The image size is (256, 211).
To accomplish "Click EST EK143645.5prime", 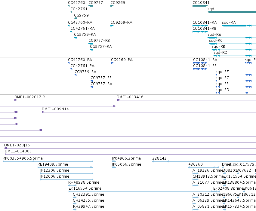I will tap(239, 200).
